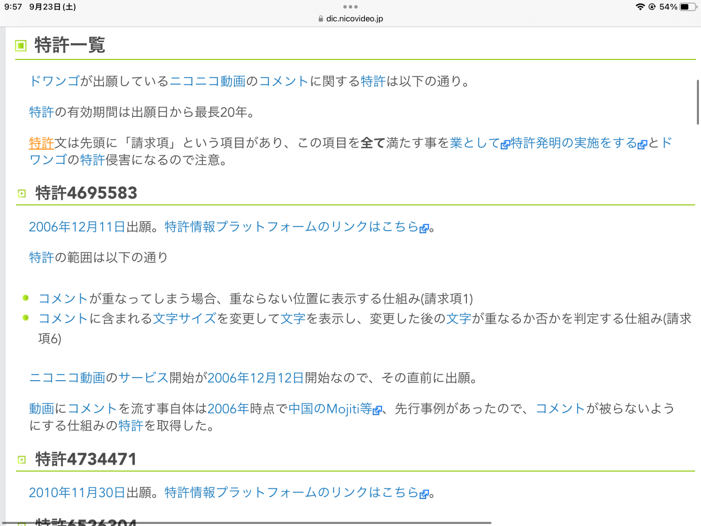The width and height of the screenshot is (701, 526).
Task: Open the ドワンゴ link in first paragraph
Action: pos(54,81)
